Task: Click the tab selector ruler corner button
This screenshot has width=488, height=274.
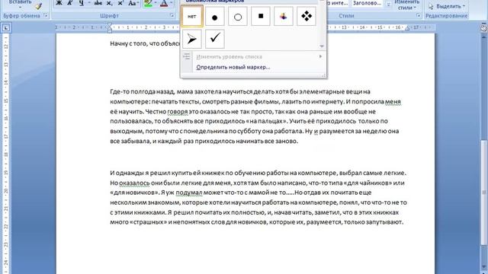Action: [x=6, y=28]
